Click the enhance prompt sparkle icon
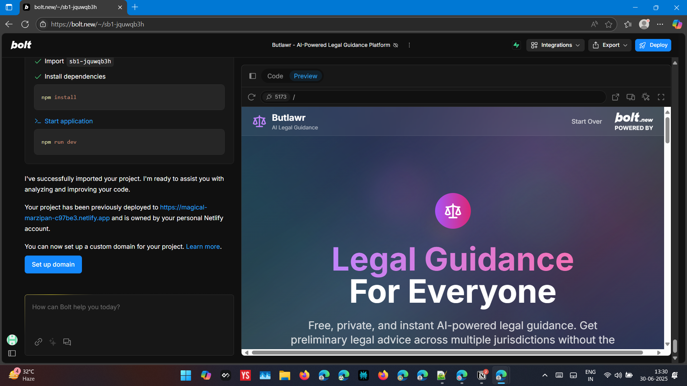Viewport: 687px width, 386px height. (53, 342)
